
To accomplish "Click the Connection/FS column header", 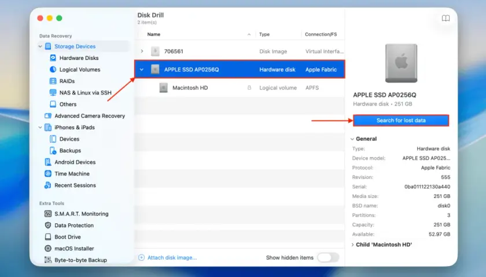I will 321,34.
